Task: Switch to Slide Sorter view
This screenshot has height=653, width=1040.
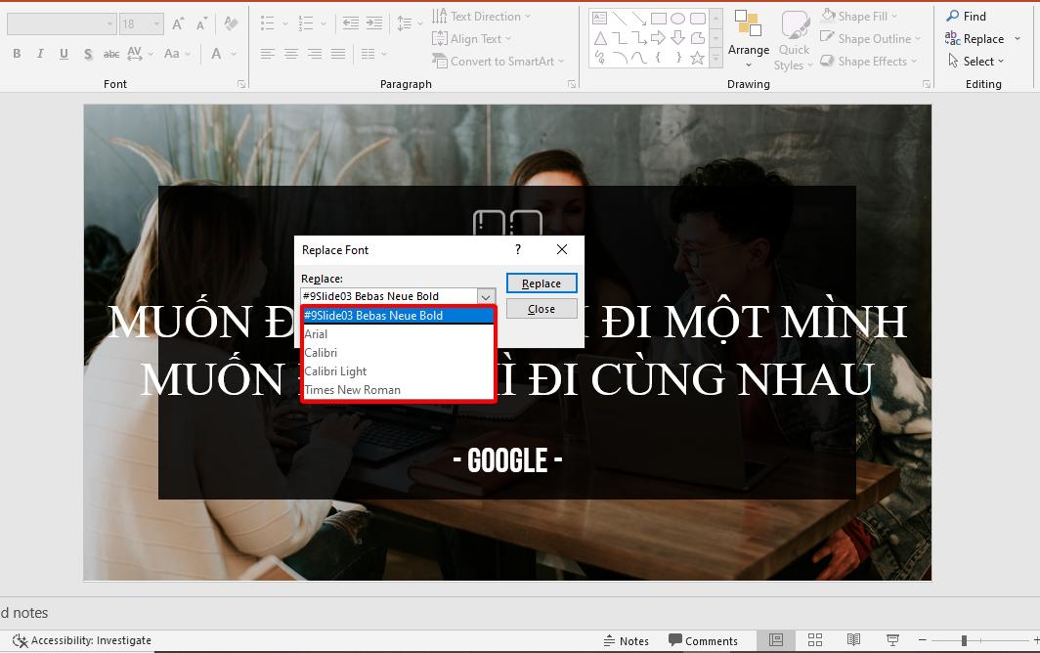Action: 815,639
